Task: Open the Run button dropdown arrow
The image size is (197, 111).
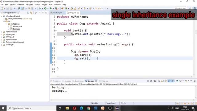Action: [48, 8]
